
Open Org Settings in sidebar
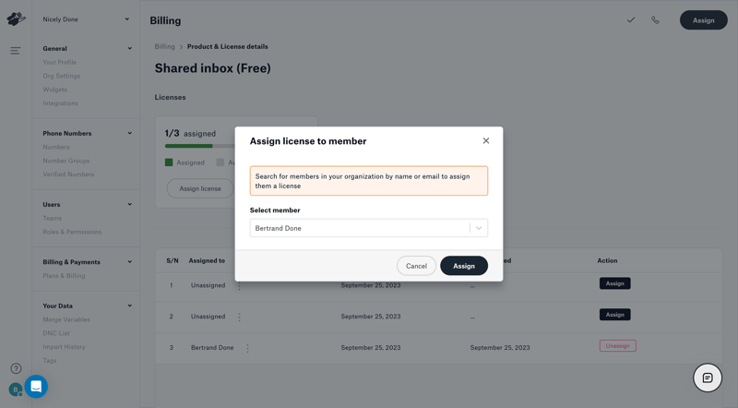(x=62, y=76)
